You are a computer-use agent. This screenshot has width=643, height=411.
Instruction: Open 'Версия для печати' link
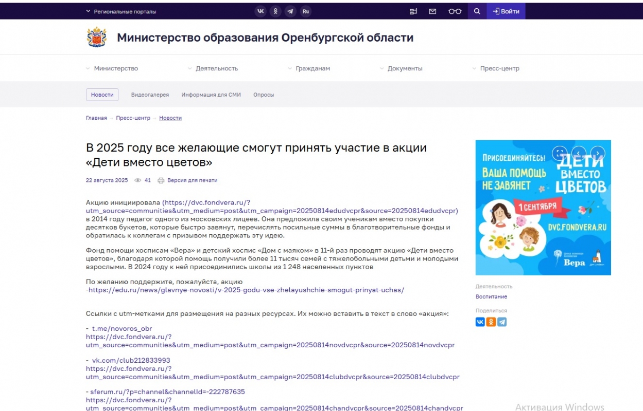192,180
